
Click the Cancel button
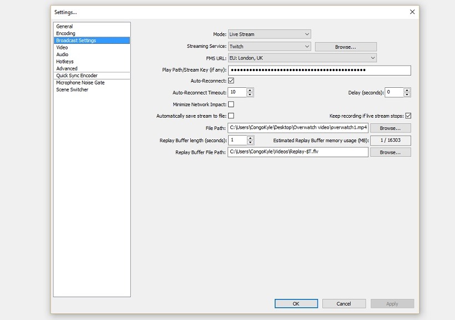pyautogui.click(x=344, y=304)
